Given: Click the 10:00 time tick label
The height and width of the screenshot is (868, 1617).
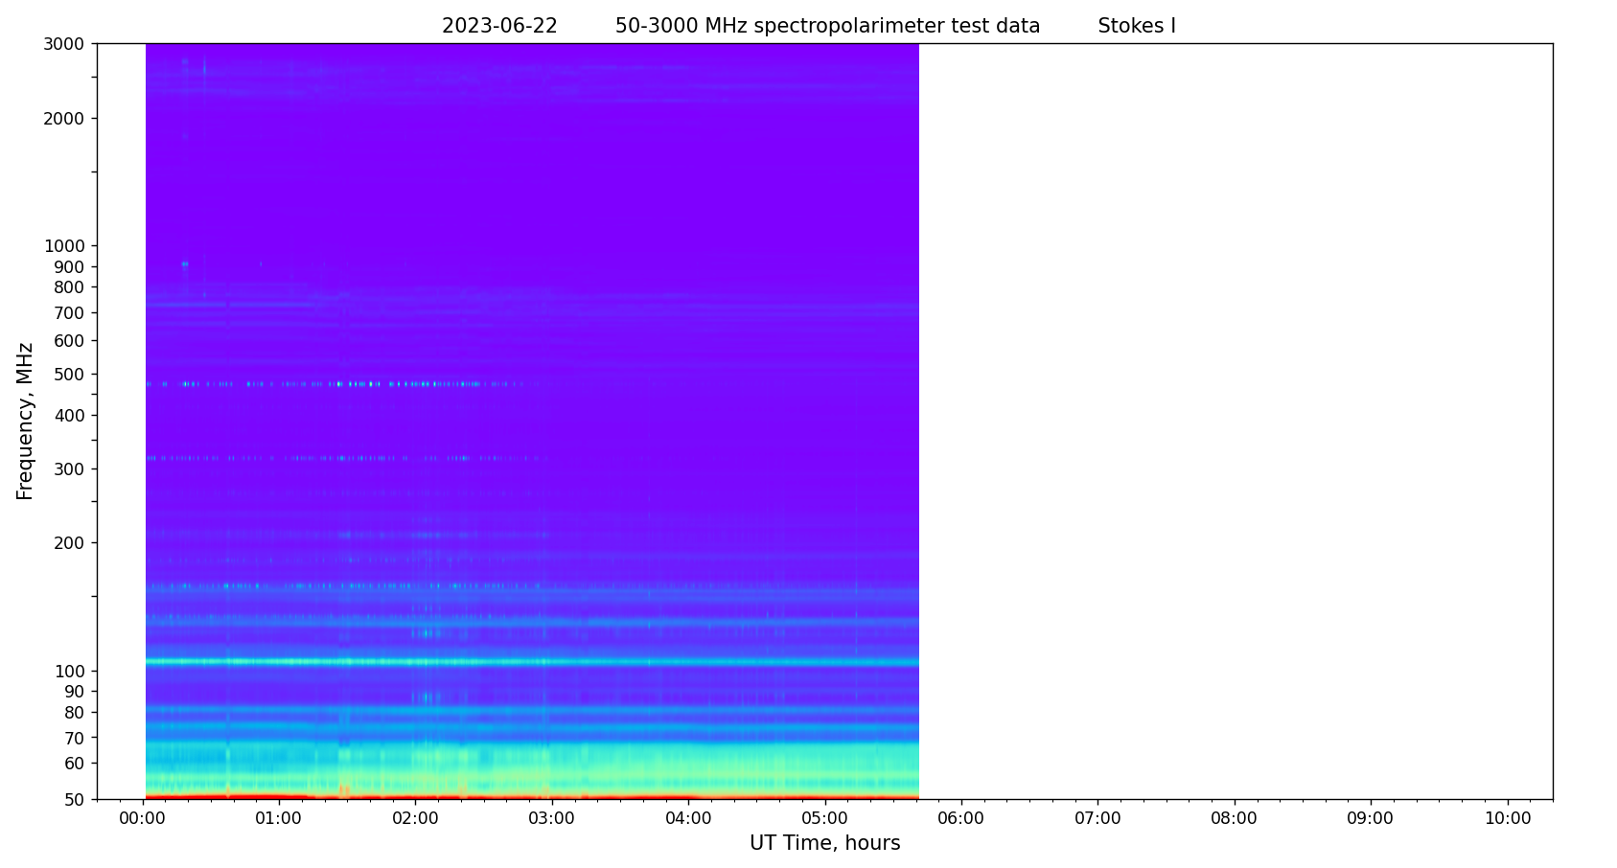Looking at the screenshot, I should pos(1507,818).
